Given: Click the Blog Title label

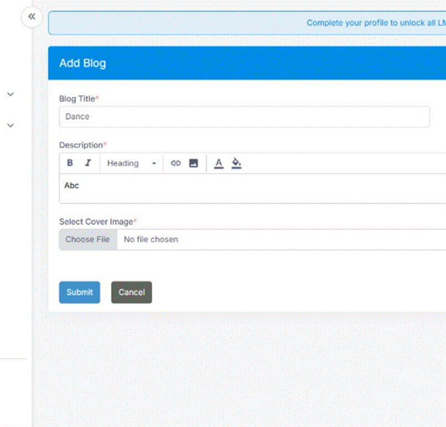Looking at the screenshot, I should point(77,98).
